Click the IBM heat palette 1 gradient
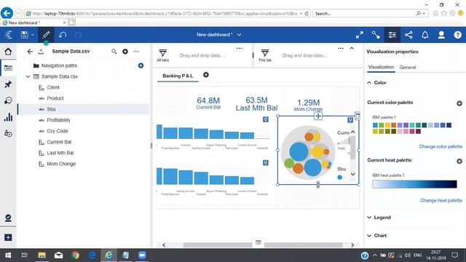 point(414,184)
